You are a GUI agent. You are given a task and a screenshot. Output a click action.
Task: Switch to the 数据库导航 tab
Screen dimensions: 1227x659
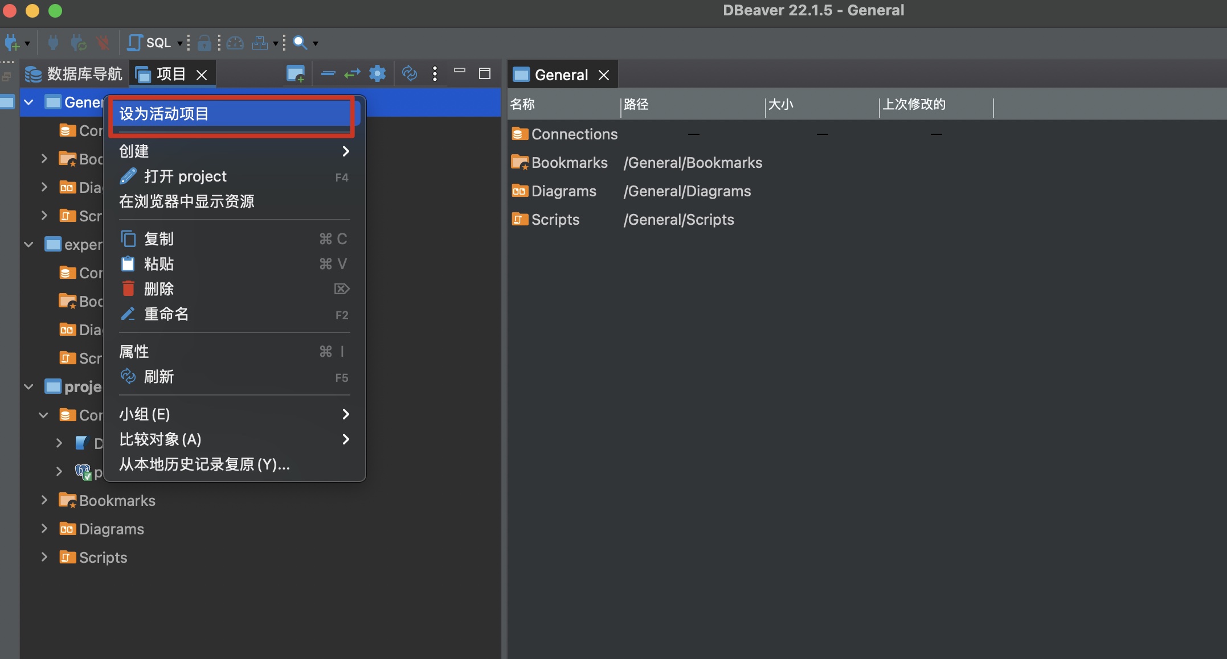click(x=73, y=74)
